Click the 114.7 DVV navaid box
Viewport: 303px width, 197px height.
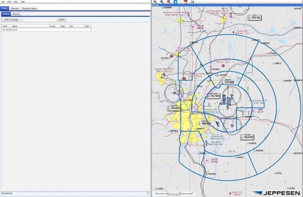coord(214,96)
